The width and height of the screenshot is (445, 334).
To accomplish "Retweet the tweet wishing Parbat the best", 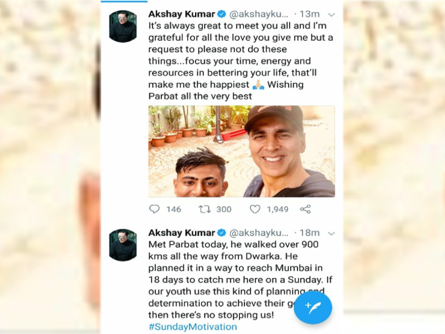I will [205, 209].
